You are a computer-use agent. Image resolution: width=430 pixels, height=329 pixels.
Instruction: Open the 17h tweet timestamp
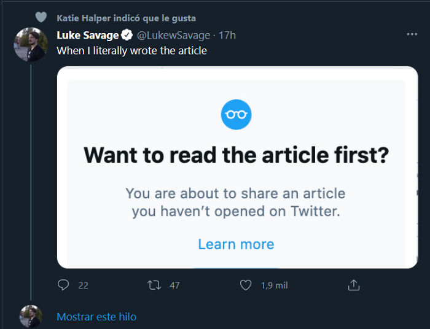pos(227,35)
